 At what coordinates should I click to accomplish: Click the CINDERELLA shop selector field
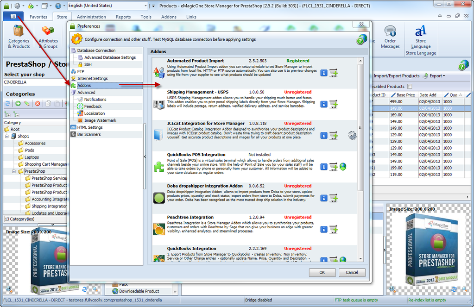pos(35,82)
